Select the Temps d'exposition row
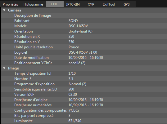167x124 pixels. tap(84, 73)
